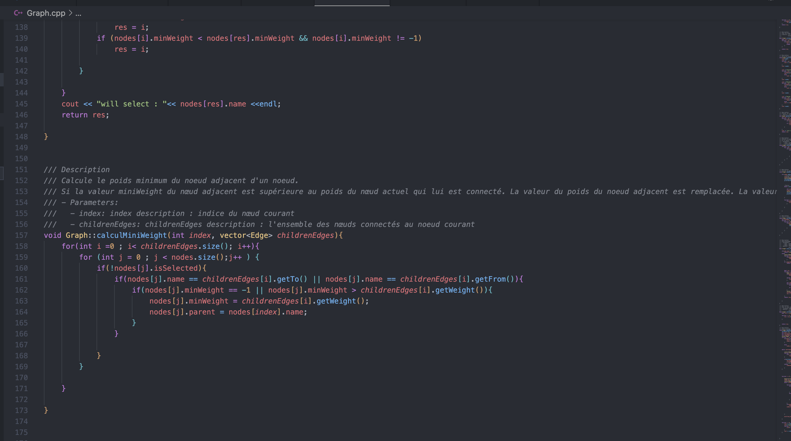
Task: Click the "will select : " string literal
Action: point(132,104)
